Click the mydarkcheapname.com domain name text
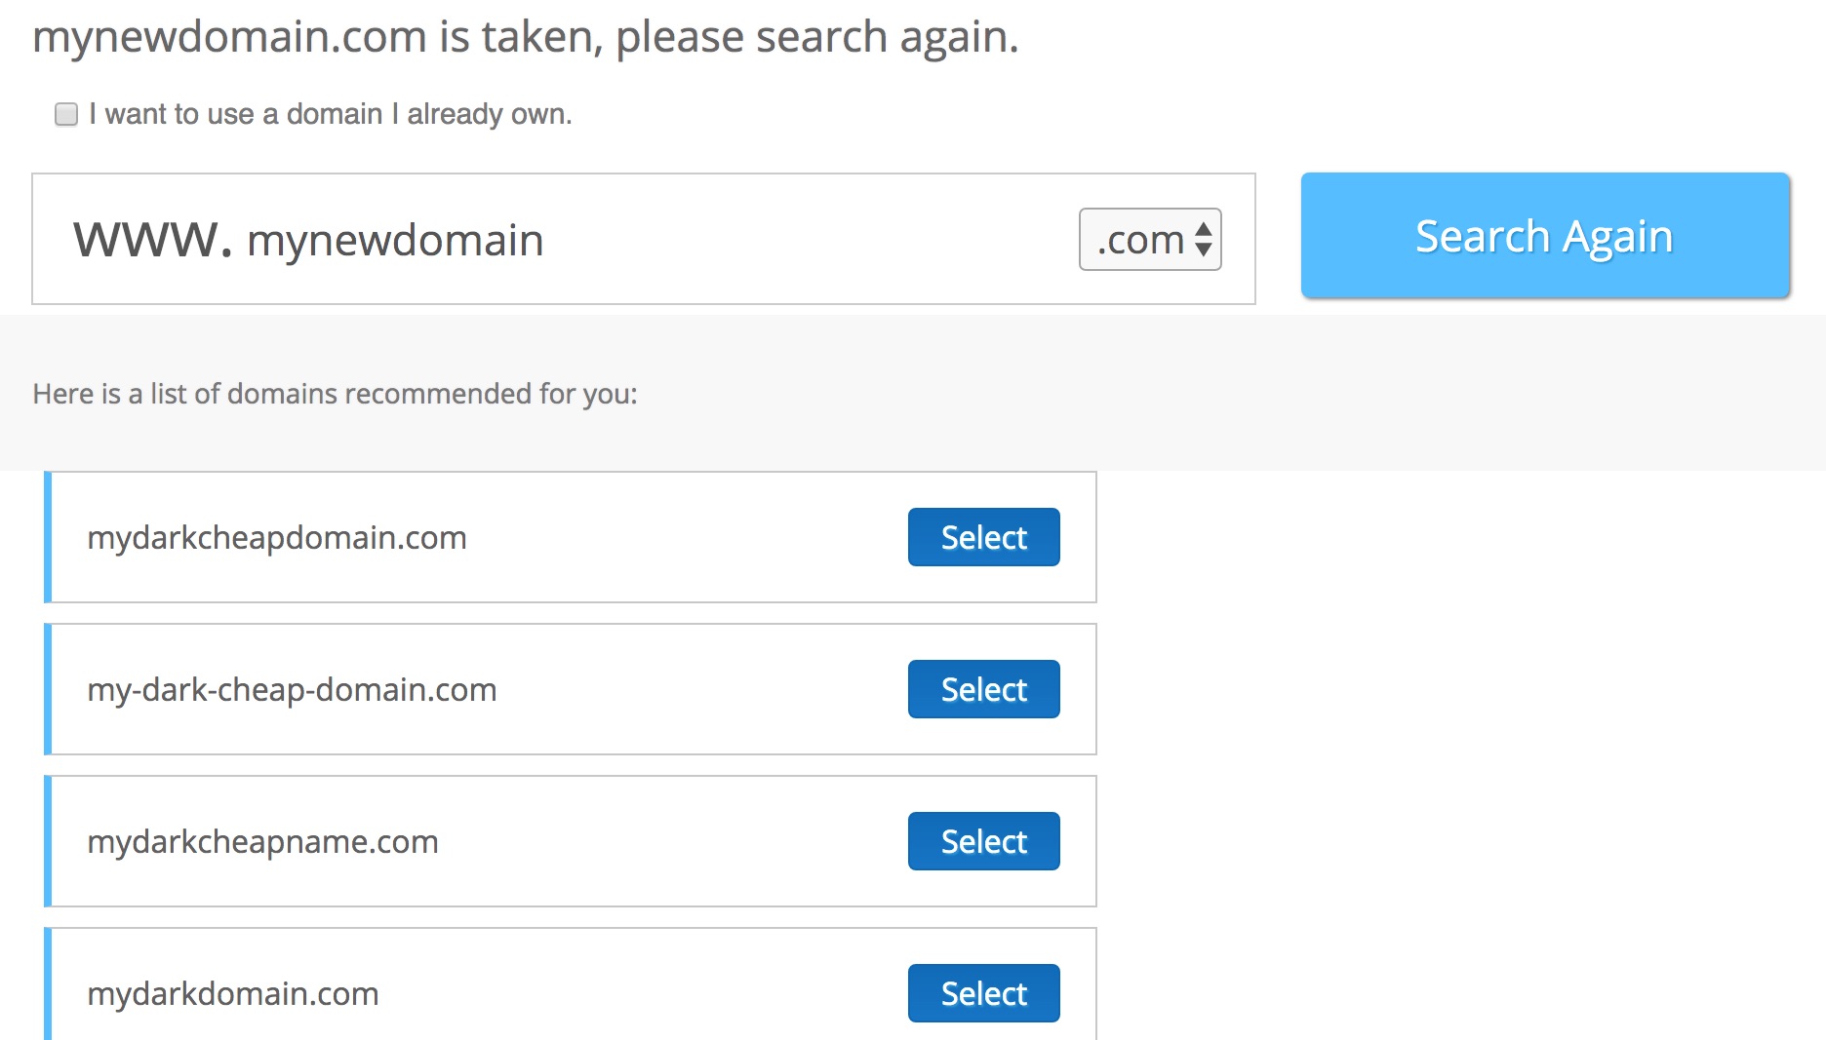The width and height of the screenshot is (1826, 1040). click(261, 841)
